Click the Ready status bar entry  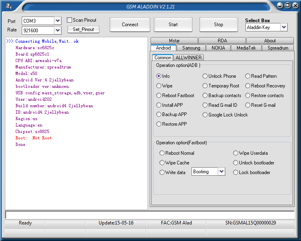point(25,223)
